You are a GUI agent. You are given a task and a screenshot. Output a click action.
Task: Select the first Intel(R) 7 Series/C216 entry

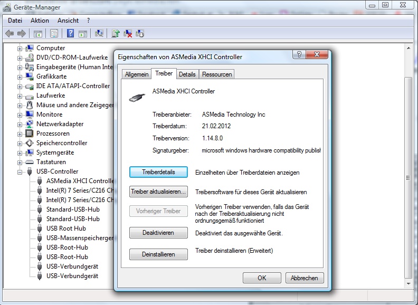(80, 190)
